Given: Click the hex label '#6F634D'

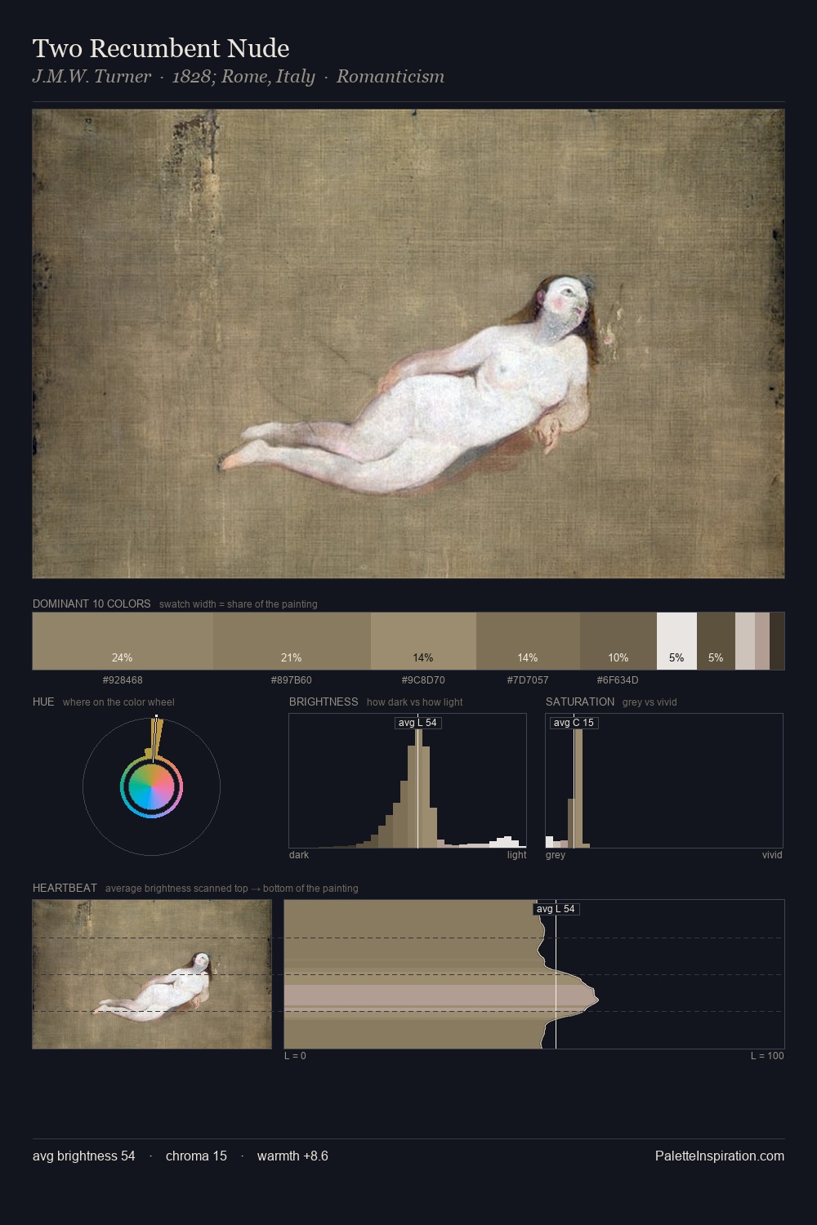Looking at the screenshot, I should click(618, 680).
